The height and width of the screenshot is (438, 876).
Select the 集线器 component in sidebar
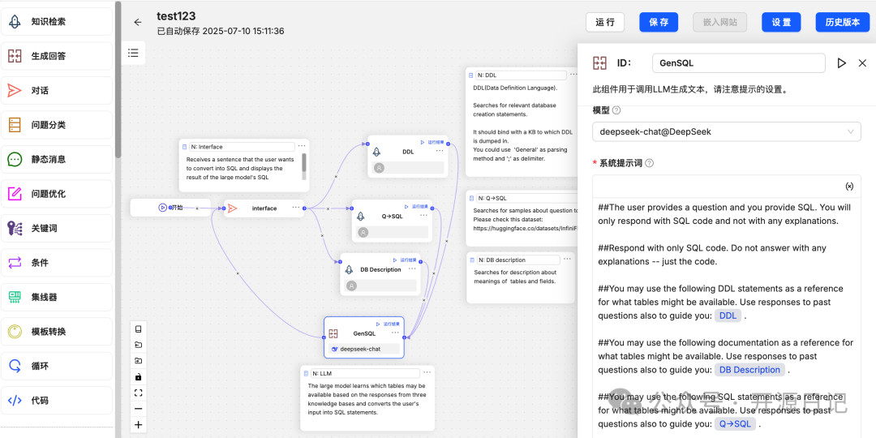pyautogui.click(x=57, y=297)
